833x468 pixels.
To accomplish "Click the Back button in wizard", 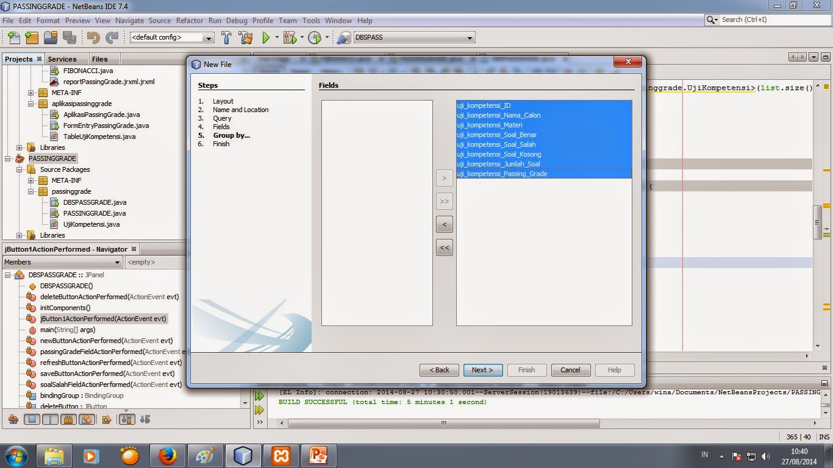I will (439, 370).
